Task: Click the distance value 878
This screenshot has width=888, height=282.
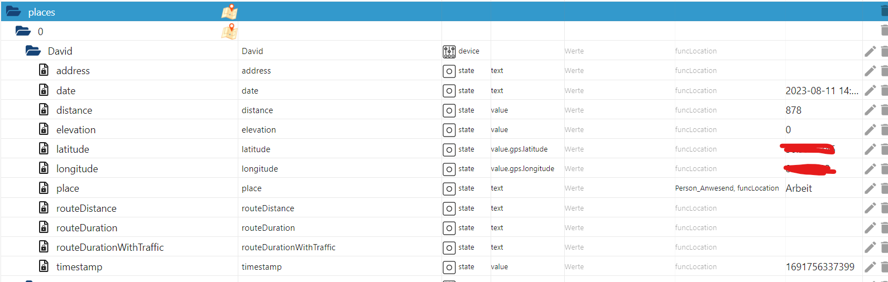Action: click(x=793, y=110)
